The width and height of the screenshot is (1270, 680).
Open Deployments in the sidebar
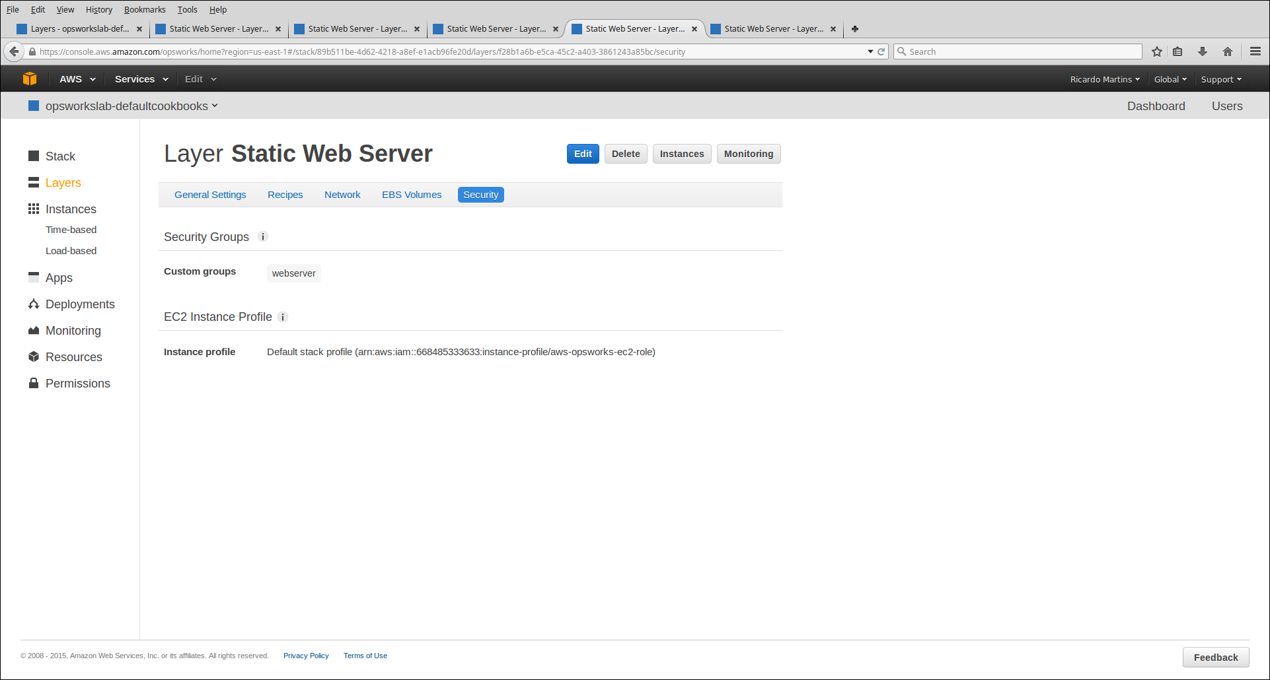point(80,304)
